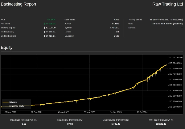Click the 14 Nov 2023 x-axis label
Screen dimensions: 185x129
pos(116,112)
